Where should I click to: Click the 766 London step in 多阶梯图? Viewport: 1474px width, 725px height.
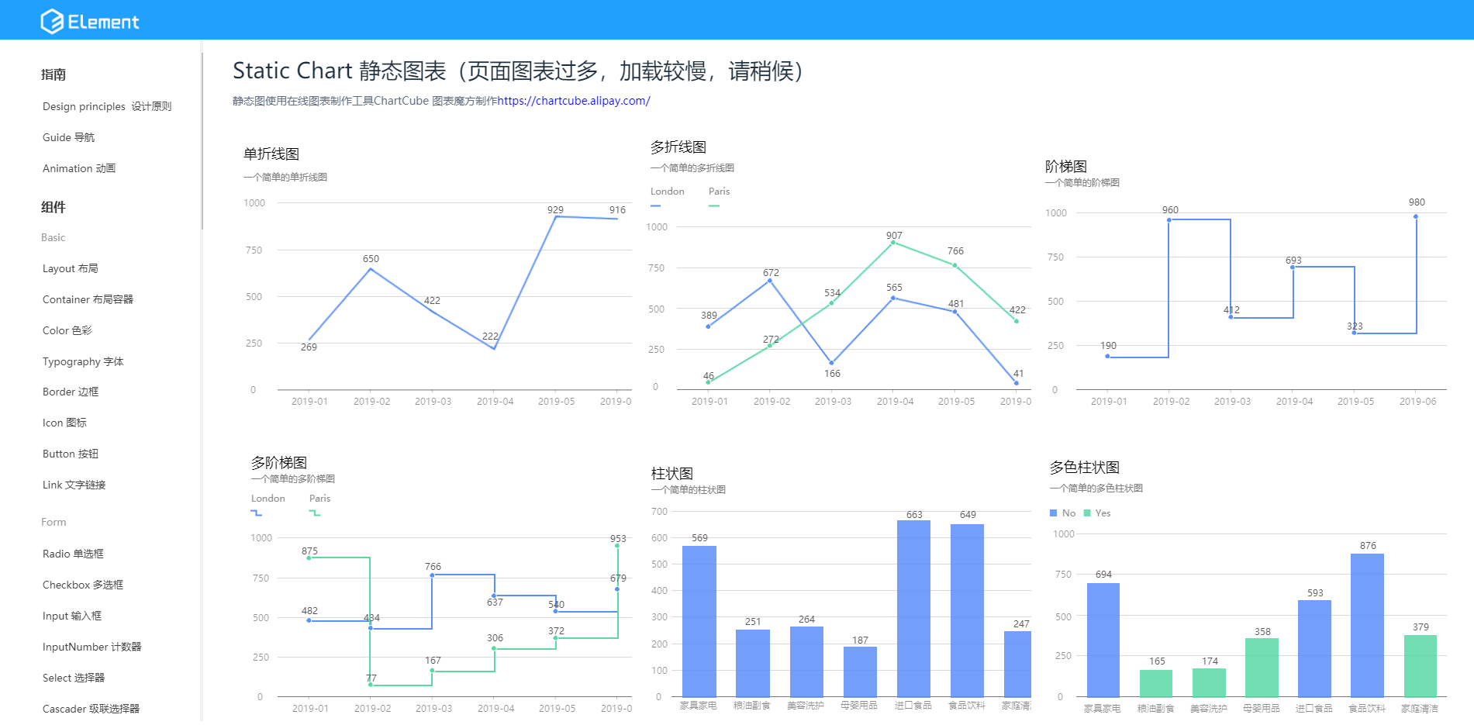(x=432, y=575)
